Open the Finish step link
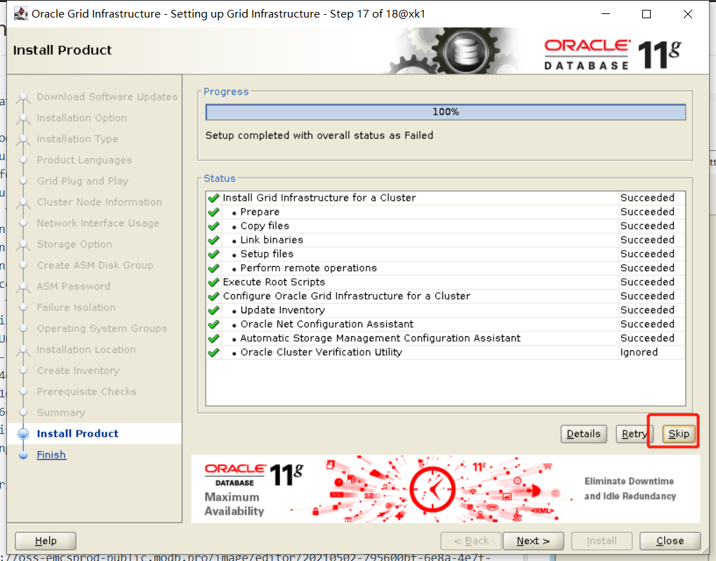This screenshot has width=716, height=561. click(51, 454)
